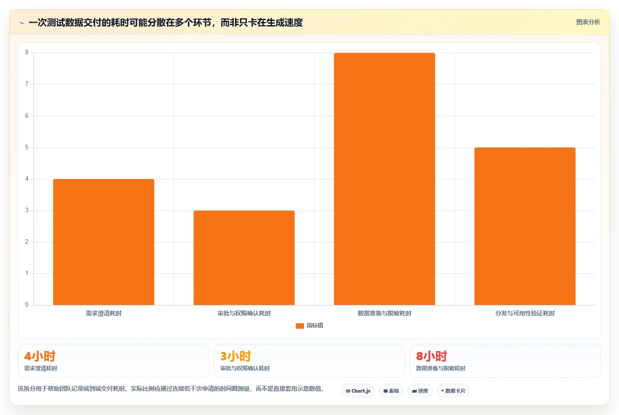Click the footnote text starting 该拆分用于
619x415 pixels.
click(172, 389)
